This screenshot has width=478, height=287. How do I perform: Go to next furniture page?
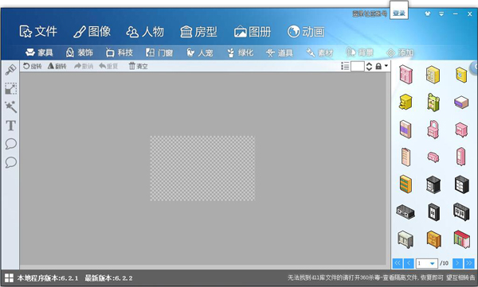pos(457,263)
